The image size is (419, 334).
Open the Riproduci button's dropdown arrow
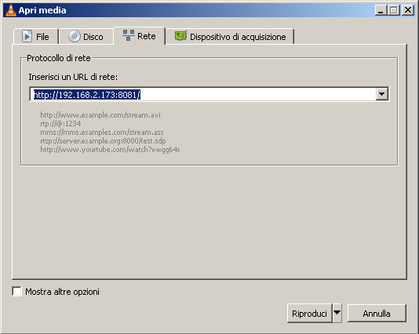click(337, 313)
